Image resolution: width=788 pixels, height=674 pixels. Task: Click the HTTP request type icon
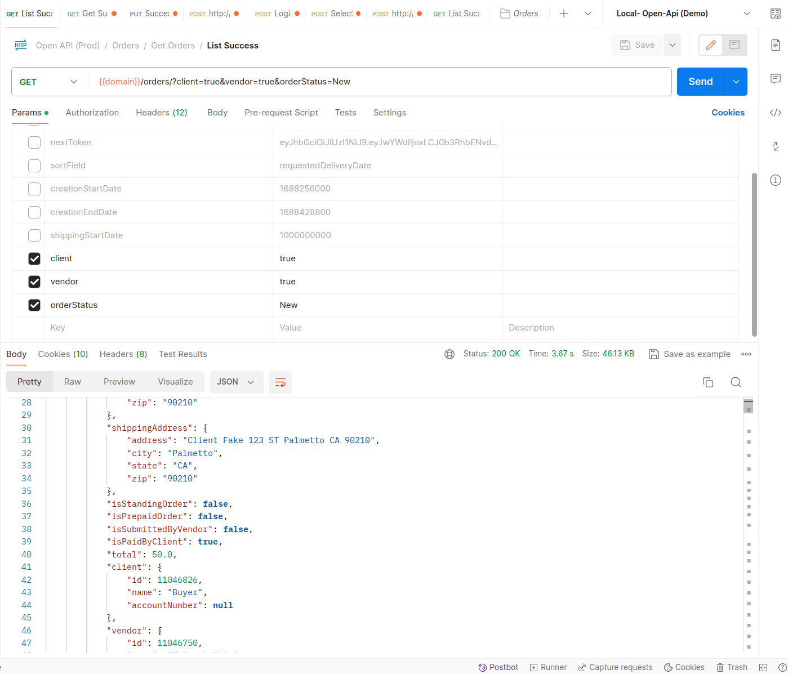(x=21, y=46)
